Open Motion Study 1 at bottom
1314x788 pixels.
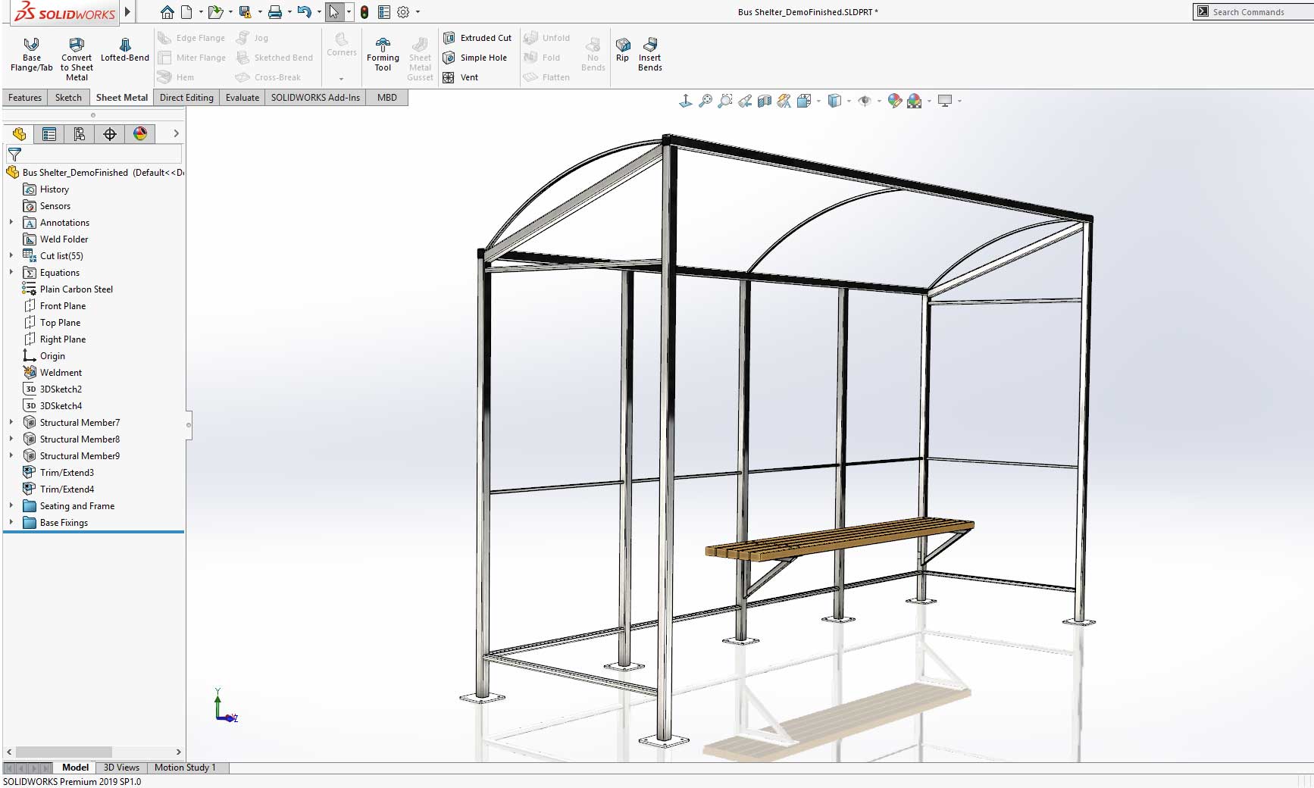(x=186, y=768)
